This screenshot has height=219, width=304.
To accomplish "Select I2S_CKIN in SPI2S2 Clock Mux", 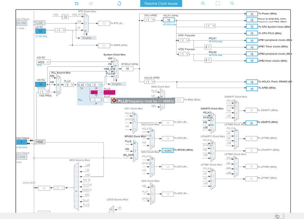I will tap(135, 158).
